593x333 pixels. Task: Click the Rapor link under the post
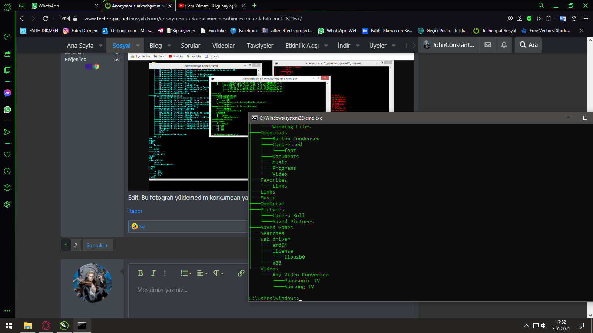tap(135, 211)
